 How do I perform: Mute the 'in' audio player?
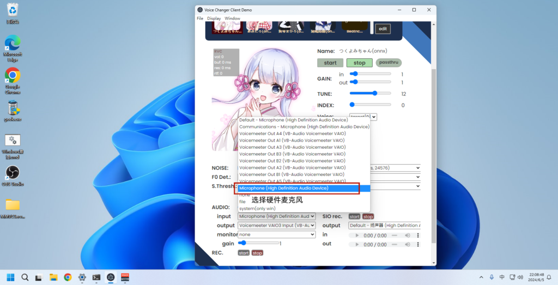tap(408, 235)
